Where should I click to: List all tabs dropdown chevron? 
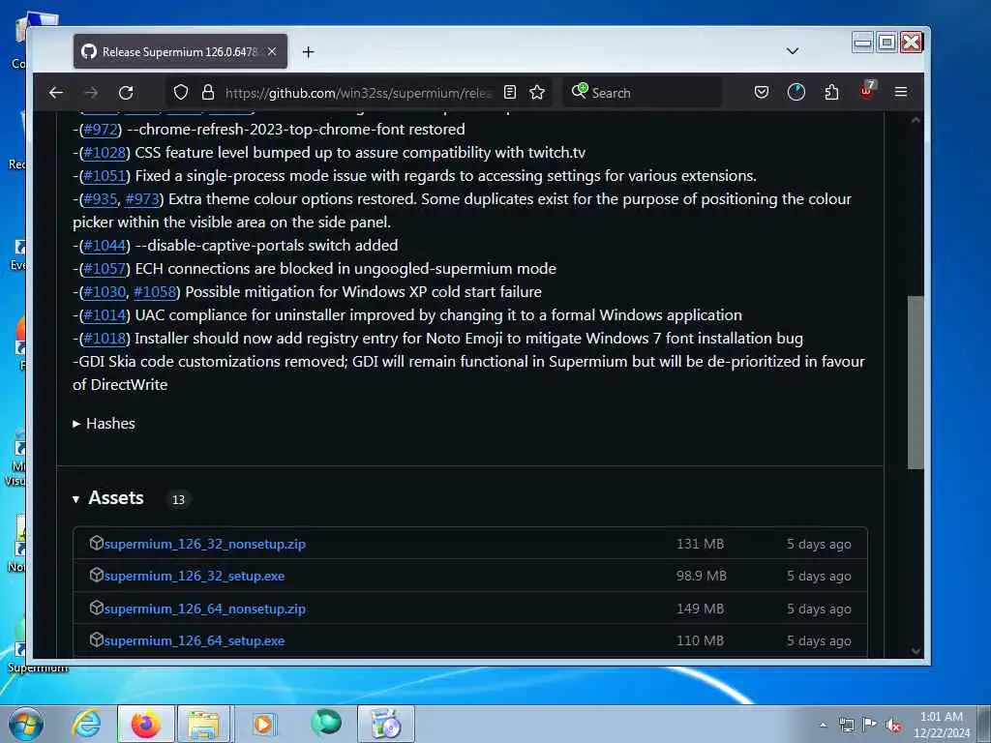[x=793, y=51]
